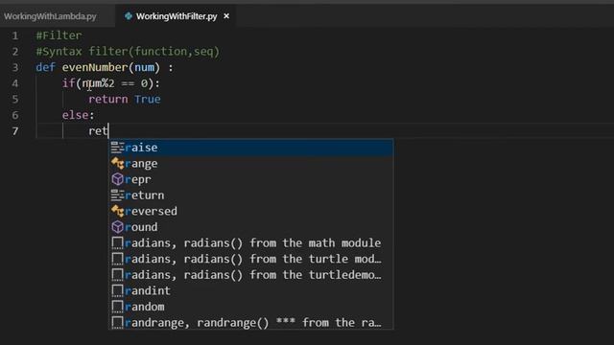
Task: Click the 'else:' statement
Action: (79, 115)
